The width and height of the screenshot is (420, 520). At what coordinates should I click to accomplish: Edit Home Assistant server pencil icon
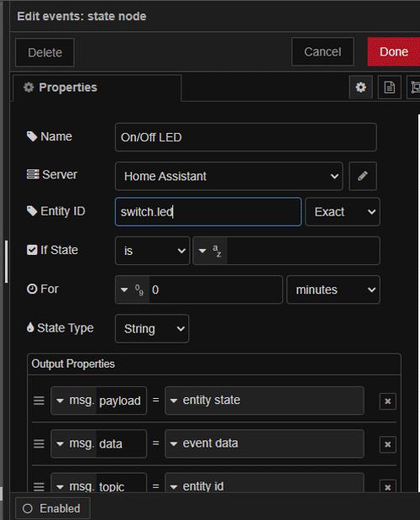(x=363, y=176)
